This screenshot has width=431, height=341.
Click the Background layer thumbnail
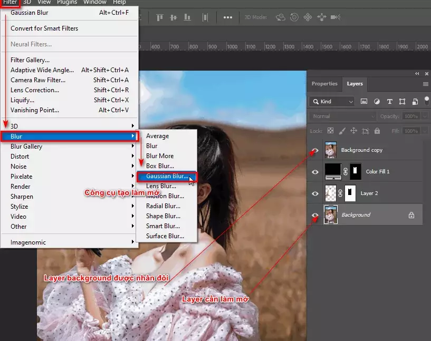point(330,215)
